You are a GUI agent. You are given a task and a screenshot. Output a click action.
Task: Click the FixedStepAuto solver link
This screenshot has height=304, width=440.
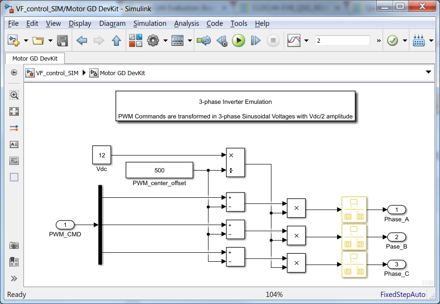(x=403, y=295)
